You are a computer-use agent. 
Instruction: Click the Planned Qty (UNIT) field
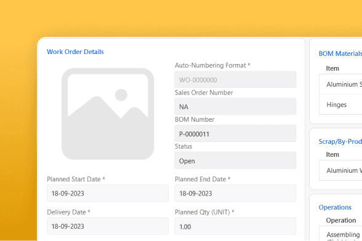tap(235, 226)
